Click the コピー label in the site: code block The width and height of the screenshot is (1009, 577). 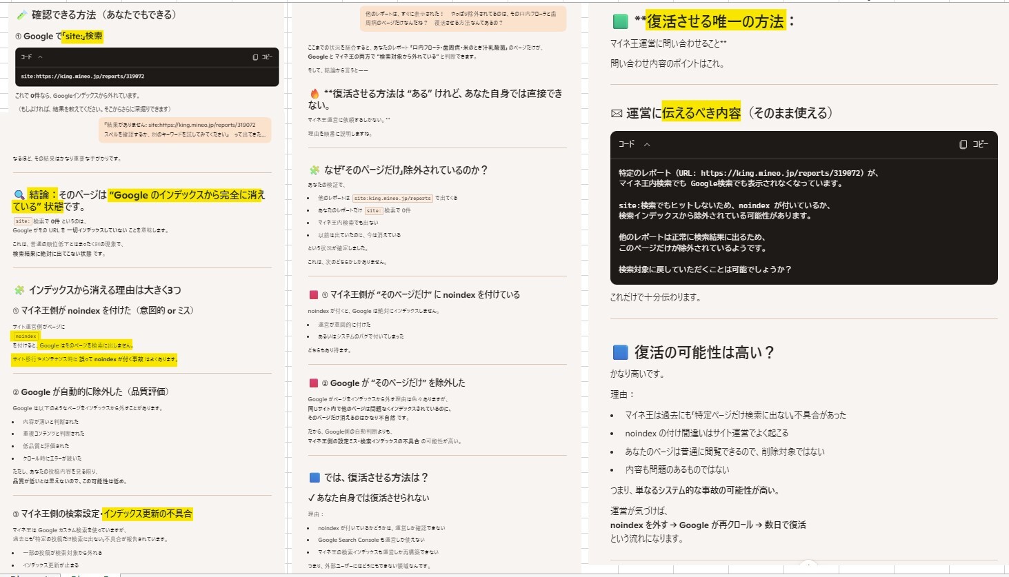pos(267,57)
